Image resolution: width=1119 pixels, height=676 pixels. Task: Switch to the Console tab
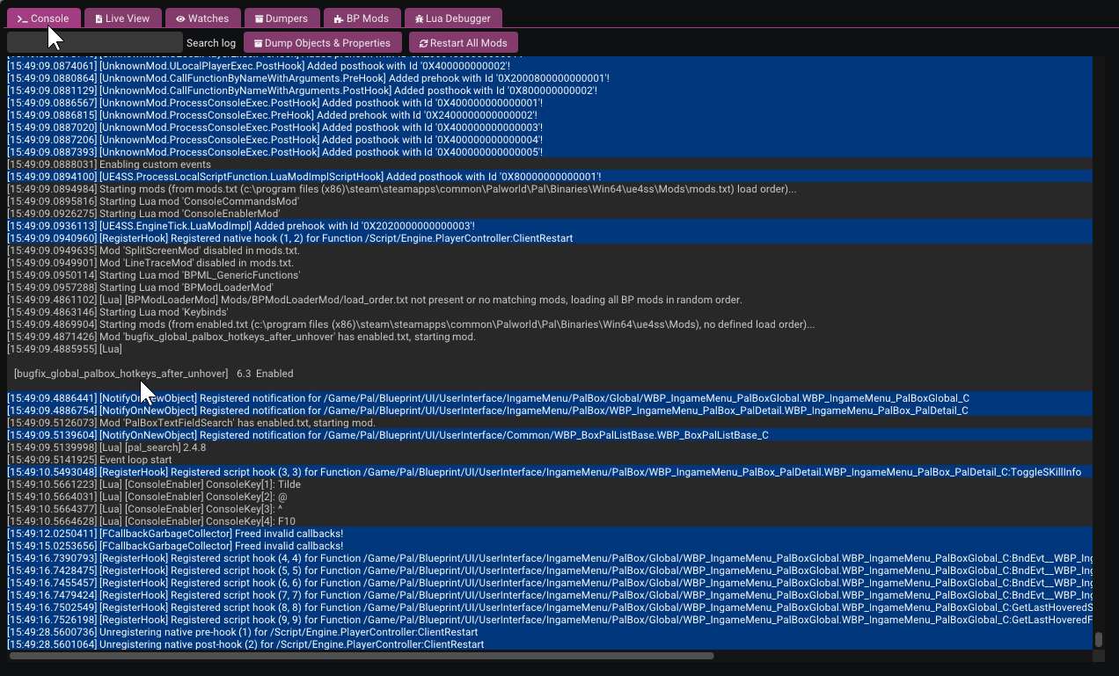(44, 18)
